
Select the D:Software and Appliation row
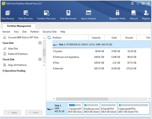coord(101,57)
